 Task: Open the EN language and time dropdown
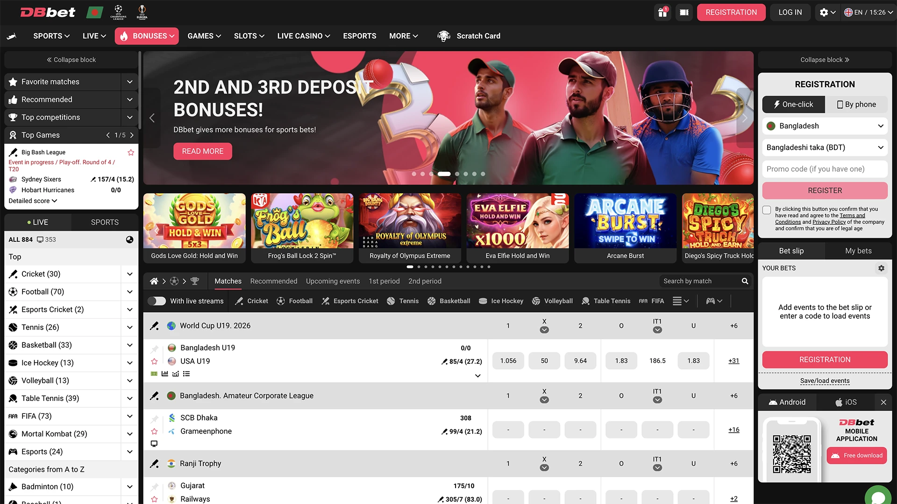868,12
